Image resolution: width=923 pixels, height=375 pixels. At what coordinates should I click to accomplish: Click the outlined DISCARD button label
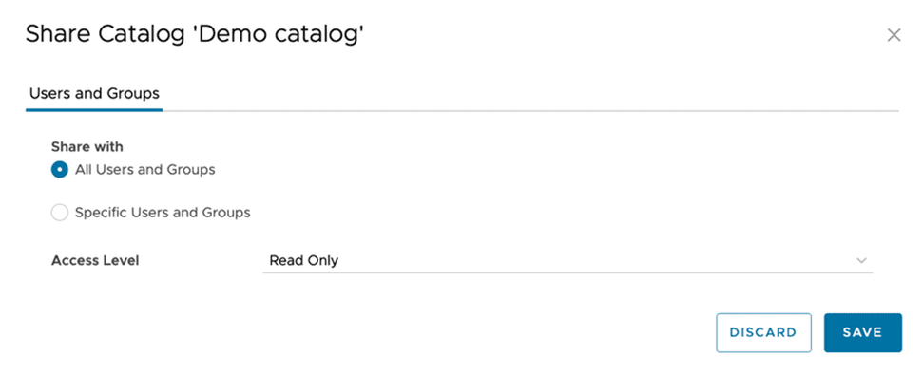[763, 332]
